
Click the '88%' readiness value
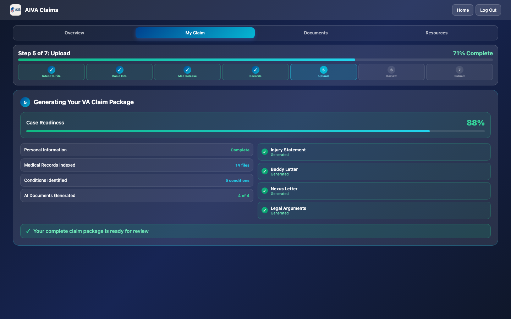476,123
